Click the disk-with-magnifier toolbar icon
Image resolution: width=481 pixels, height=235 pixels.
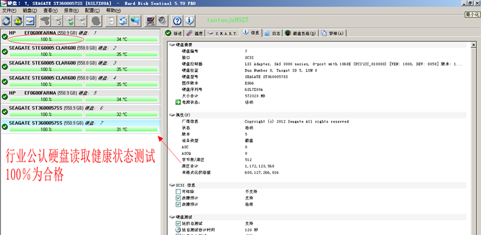pyautogui.click(x=81, y=21)
